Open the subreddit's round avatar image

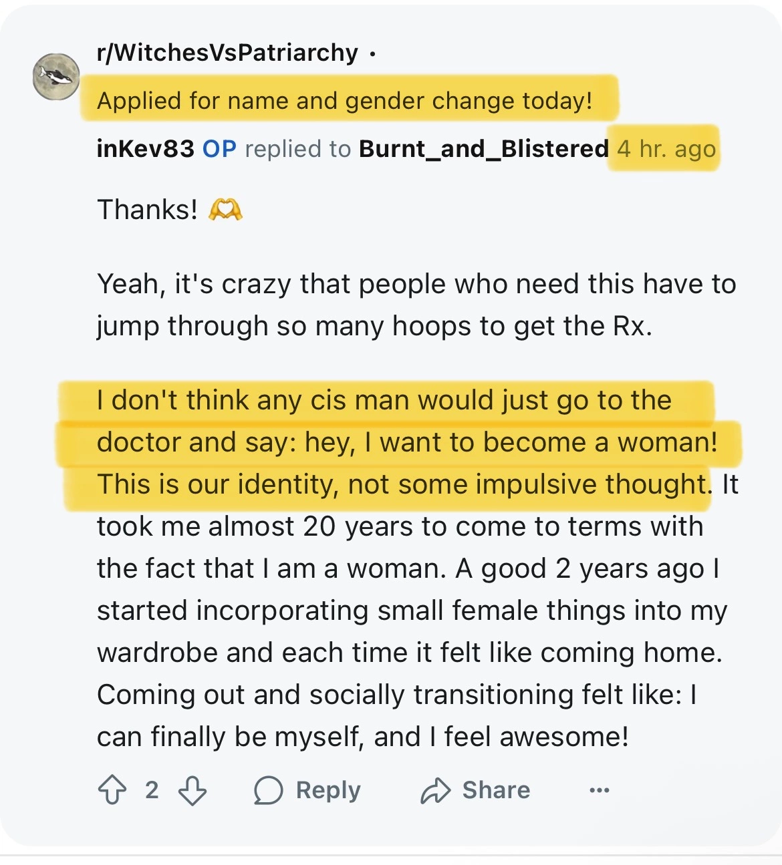pos(57,77)
